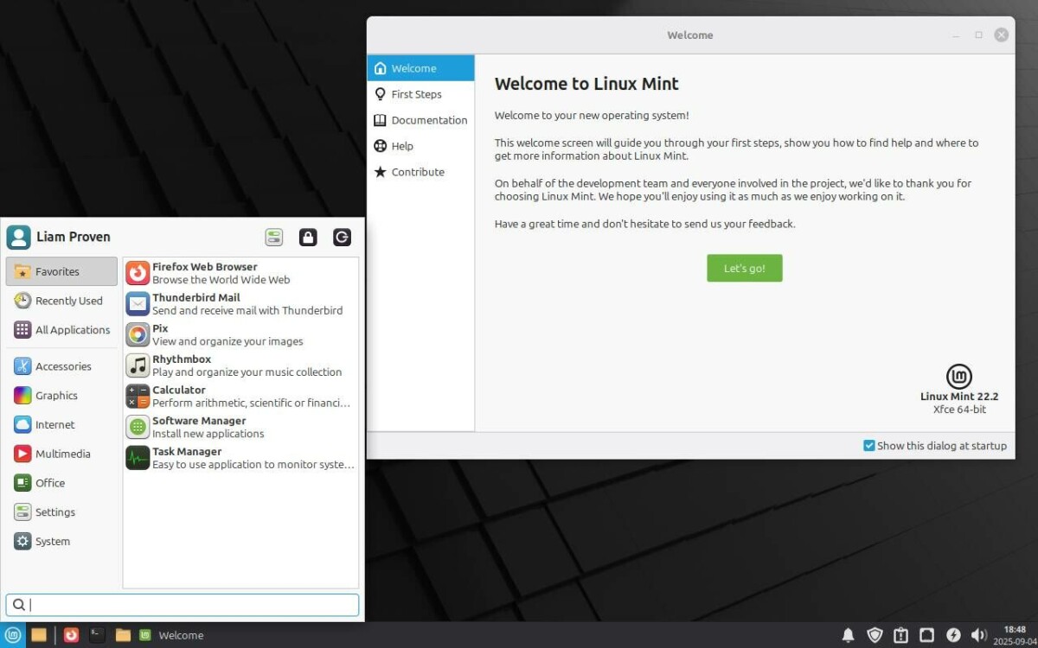Click the Welcome taskbar window button

point(171,635)
